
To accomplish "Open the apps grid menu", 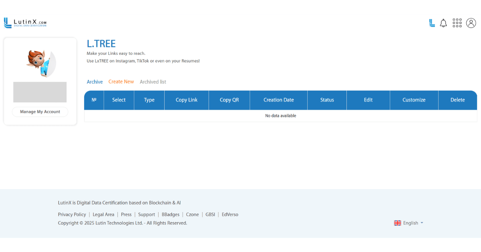I will coord(457,23).
